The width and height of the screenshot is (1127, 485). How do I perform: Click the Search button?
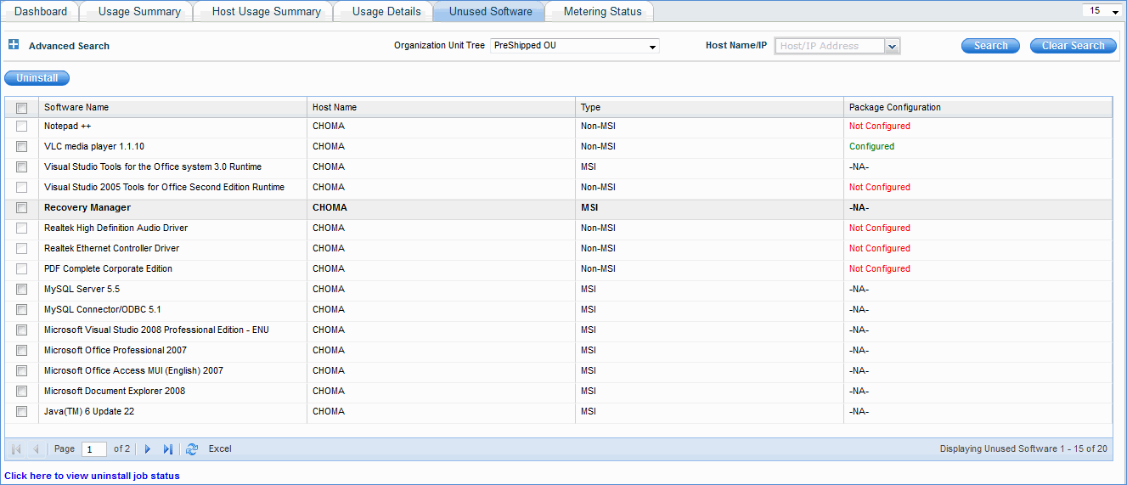tap(990, 46)
